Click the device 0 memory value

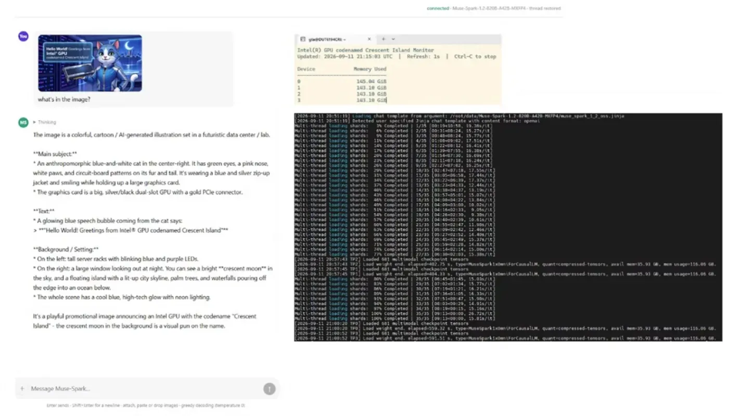372,82
